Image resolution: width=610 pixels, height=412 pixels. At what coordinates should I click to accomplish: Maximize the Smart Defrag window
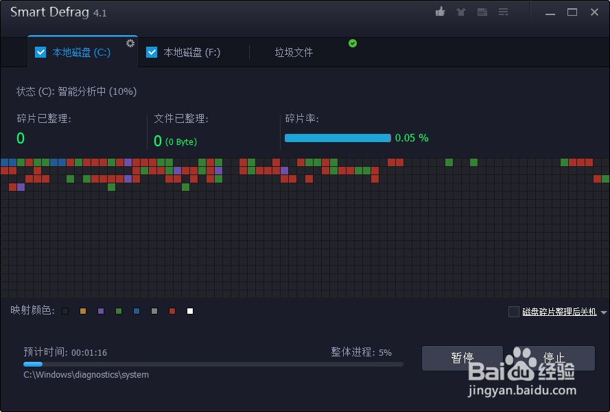[572, 12]
